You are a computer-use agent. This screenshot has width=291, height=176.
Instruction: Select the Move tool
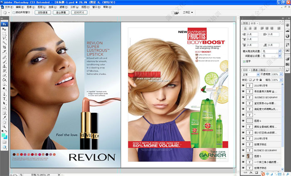point(4,29)
